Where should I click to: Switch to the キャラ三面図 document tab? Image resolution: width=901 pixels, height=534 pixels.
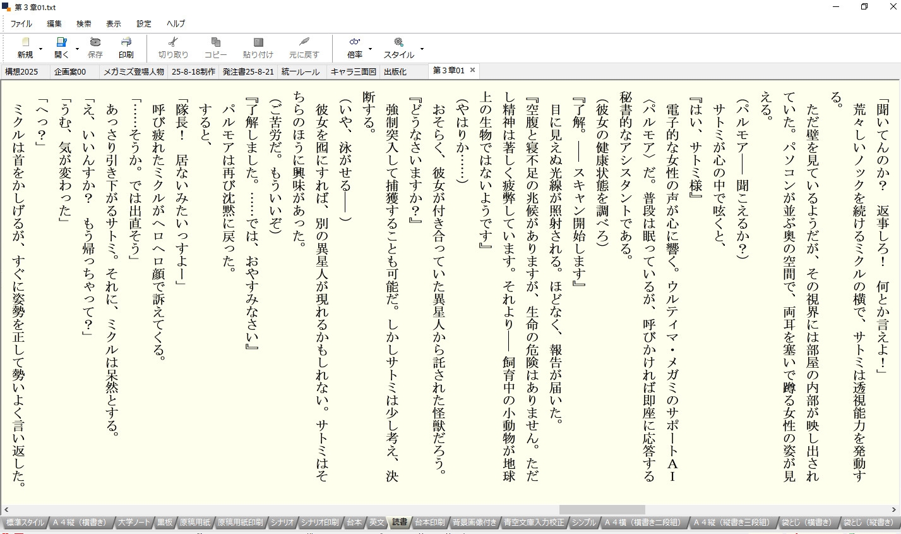[353, 72]
